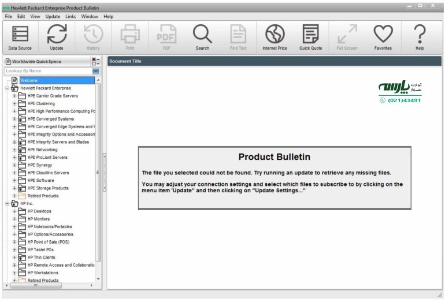Image resolution: width=445 pixels, height=302 pixels.
Task: Click the HPE Synergy folder icon
Action: click(x=22, y=165)
